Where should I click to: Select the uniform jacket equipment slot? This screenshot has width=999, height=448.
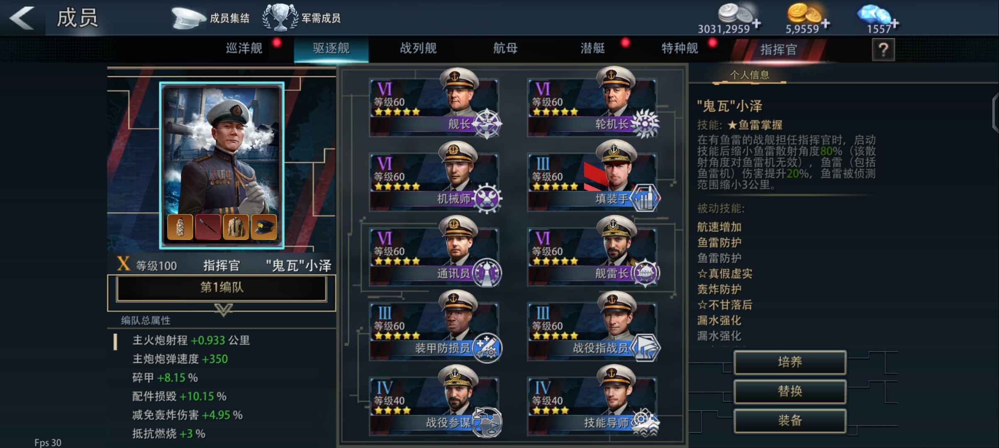pyautogui.click(x=236, y=227)
